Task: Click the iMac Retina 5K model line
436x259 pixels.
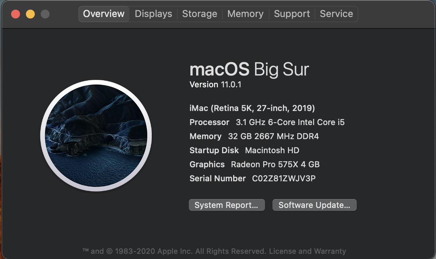Action: click(252, 108)
